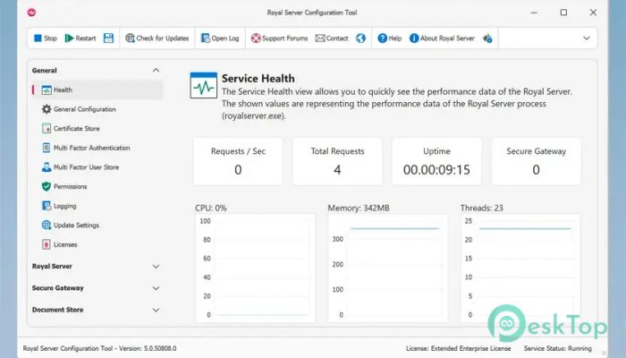Click the Total Requests card

click(337, 161)
